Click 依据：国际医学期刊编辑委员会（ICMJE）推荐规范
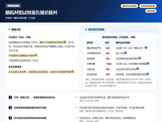 (101, 111)
